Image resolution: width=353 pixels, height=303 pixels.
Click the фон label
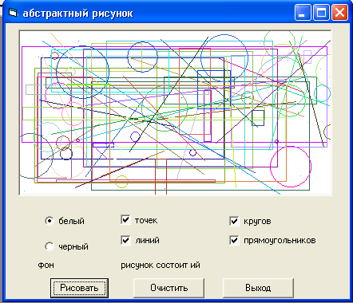46,265
